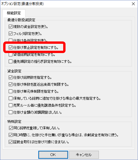Confirm settings with OK button
Screen dimensions: 138x160
click(x=53, y=155)
